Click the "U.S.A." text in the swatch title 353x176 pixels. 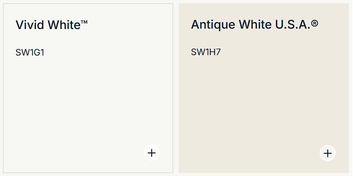coord(292,24)
